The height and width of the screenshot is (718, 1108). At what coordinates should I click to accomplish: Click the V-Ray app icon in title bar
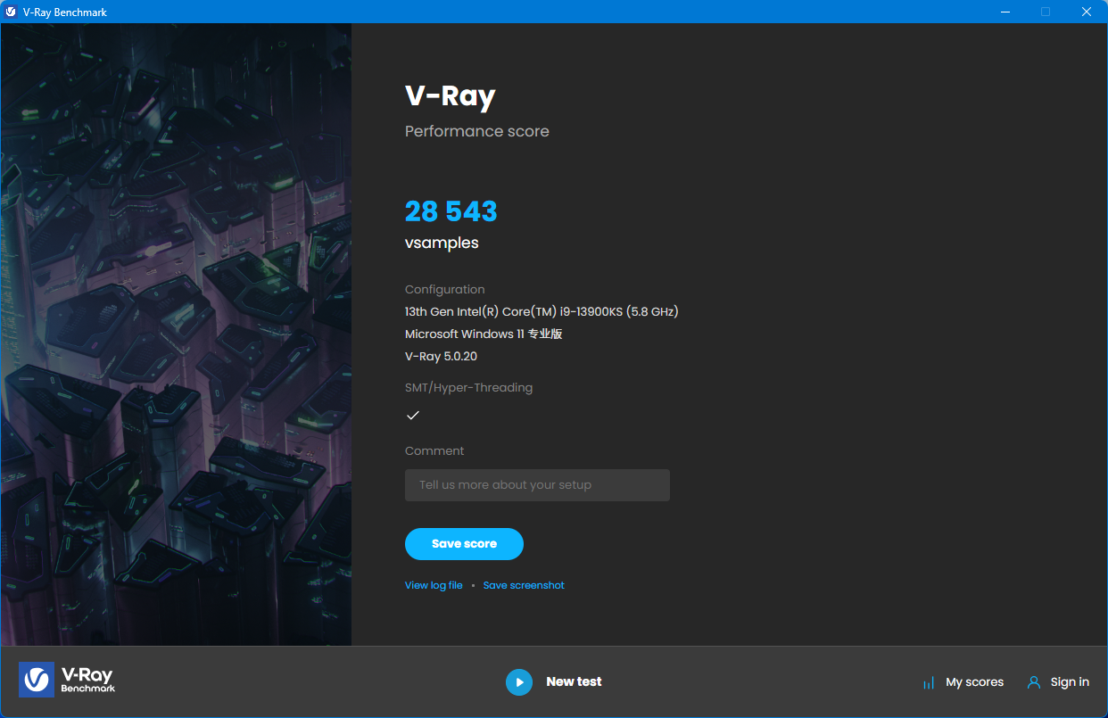(11, 12)
